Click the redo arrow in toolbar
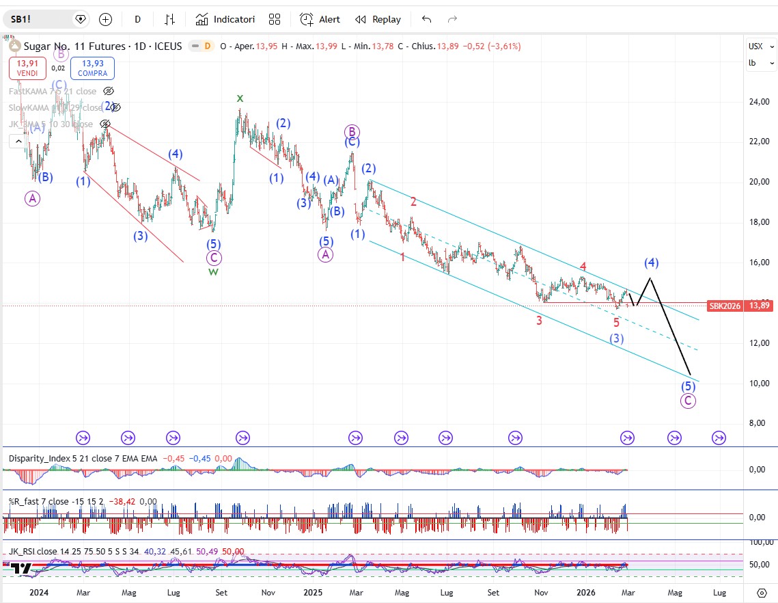The height and width of the screenshot is (603, 778). click(451, 19)
